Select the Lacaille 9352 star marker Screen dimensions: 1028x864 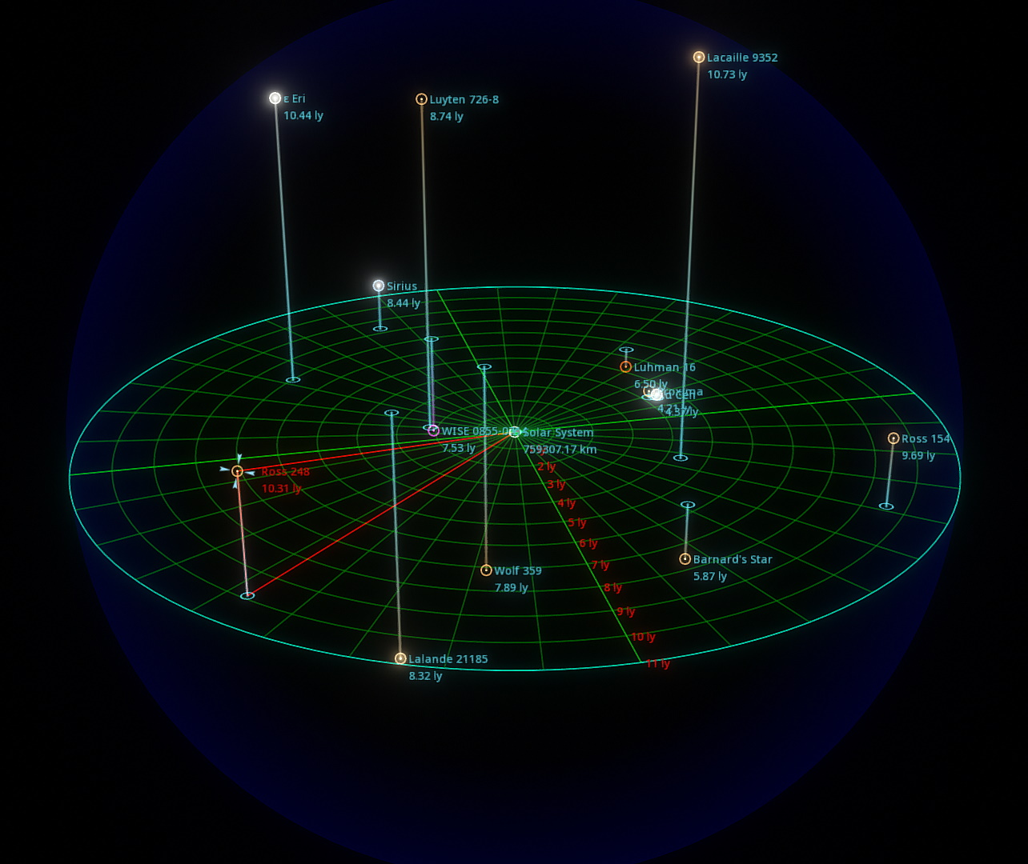(699, 57)
